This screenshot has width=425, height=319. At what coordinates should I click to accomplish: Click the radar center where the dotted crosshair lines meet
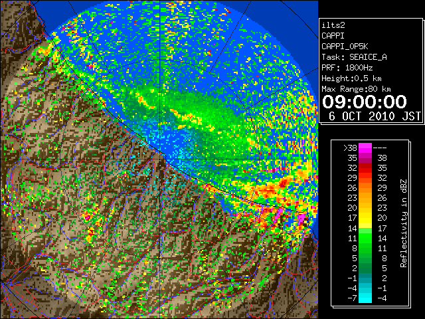tap(160, 159)
